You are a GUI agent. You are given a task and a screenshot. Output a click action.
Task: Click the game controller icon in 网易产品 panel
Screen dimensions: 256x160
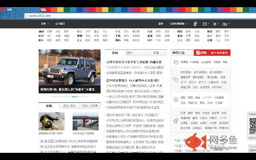176,80
